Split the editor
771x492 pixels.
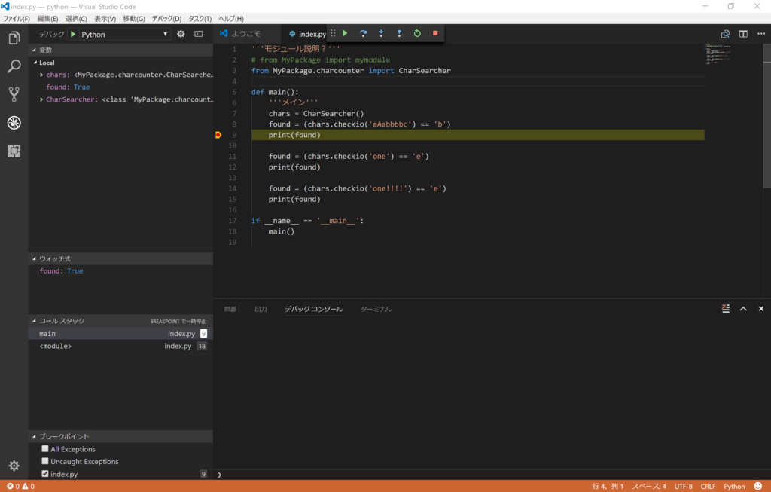[743, 33]
